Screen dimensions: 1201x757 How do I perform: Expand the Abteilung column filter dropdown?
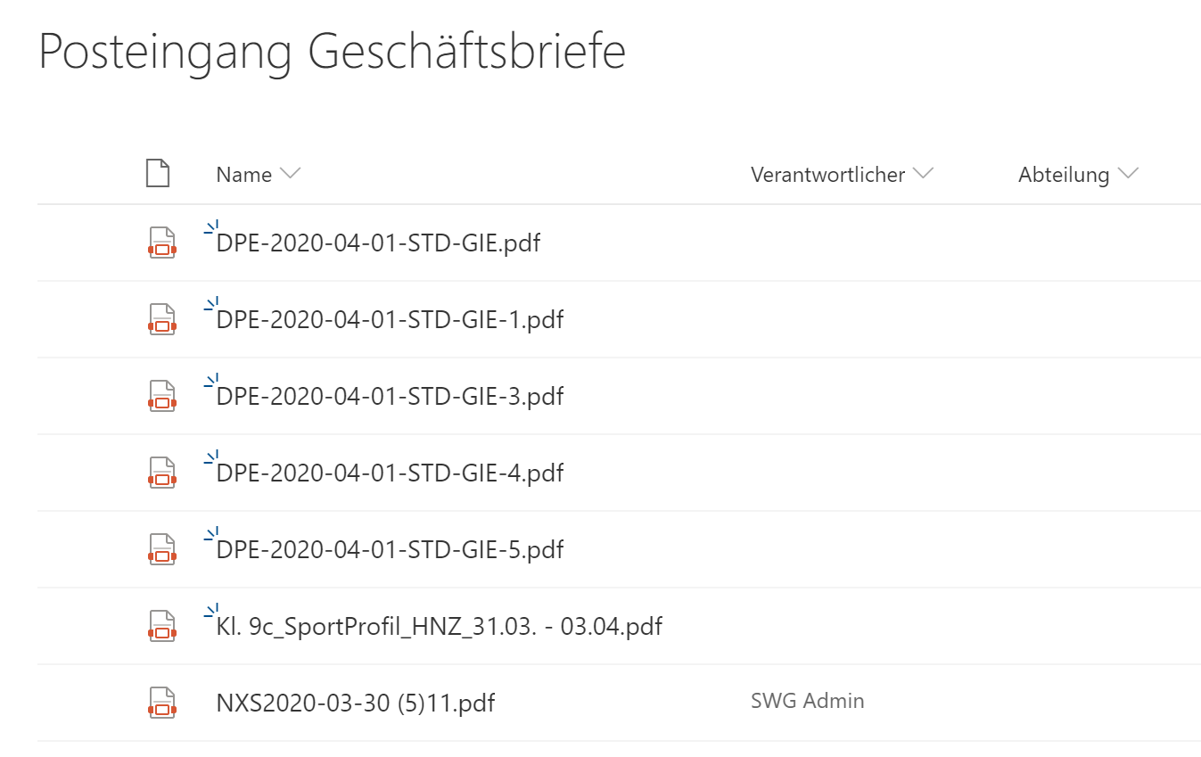[x=1128, y=174]
